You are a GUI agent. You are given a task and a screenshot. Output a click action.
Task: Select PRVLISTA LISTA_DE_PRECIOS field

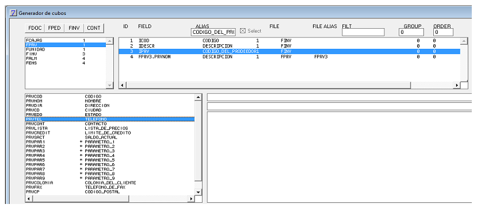point(110,128)
